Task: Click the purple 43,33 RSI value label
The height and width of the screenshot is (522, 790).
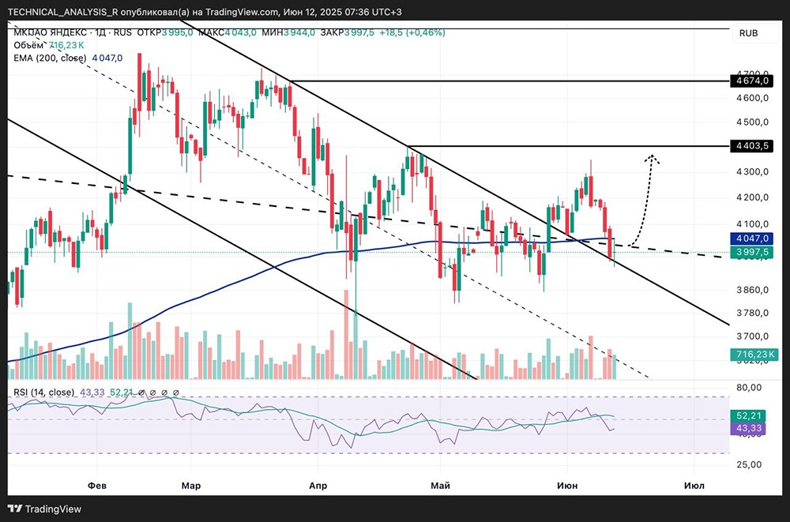Action: 748,429
